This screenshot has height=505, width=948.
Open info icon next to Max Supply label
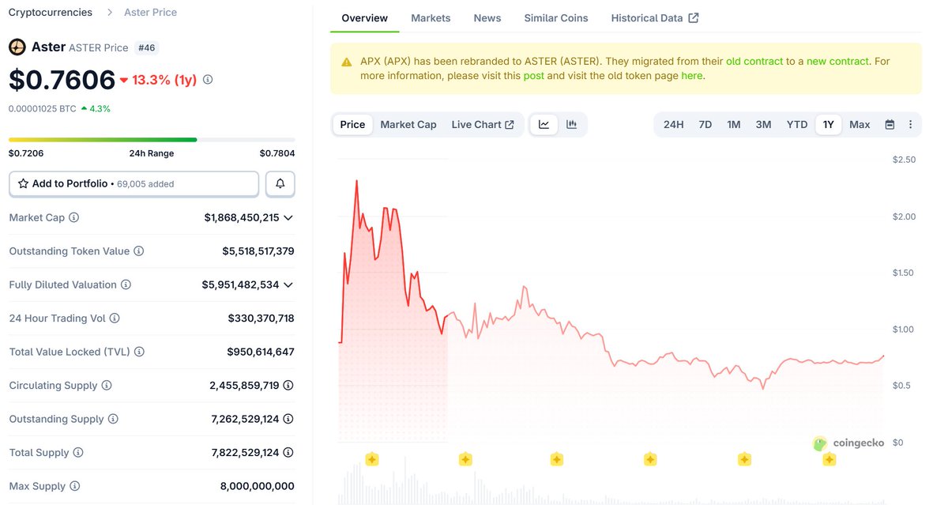point(75,486)
